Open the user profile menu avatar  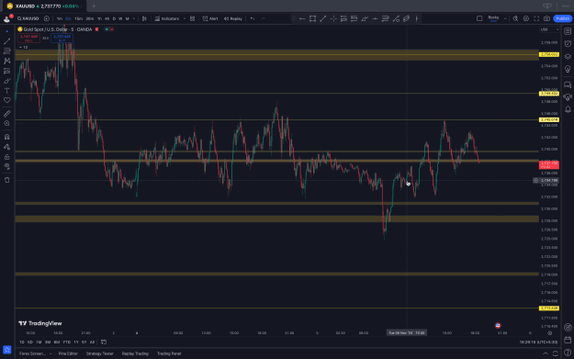(x=7, y=18)
